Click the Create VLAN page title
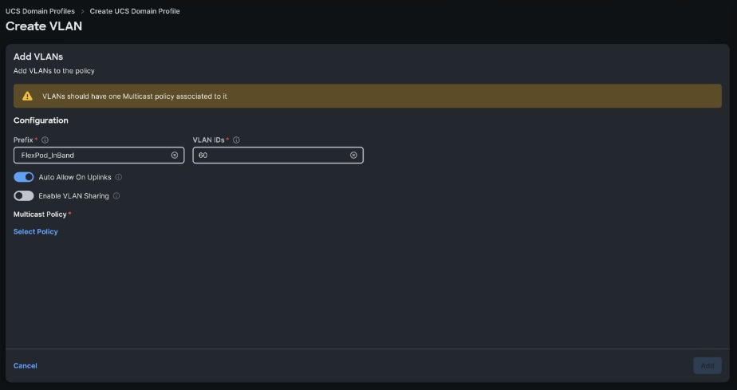 (x=44, y=26)
